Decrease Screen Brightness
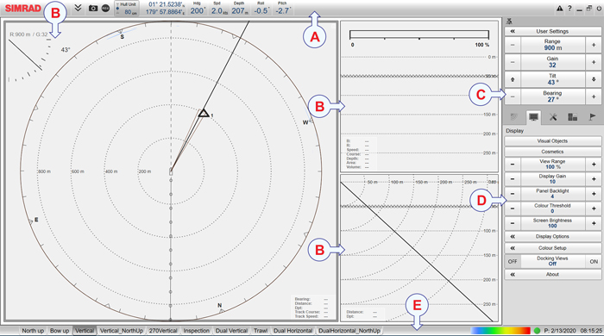Image resolution: width=604 pixels, height=336 pixels. (x=513, y=223)
